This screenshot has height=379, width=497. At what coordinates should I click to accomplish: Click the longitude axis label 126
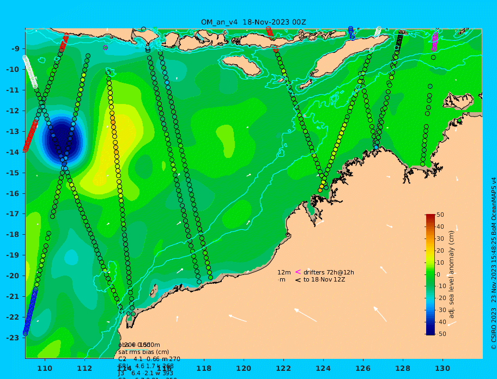coord(363,368)
